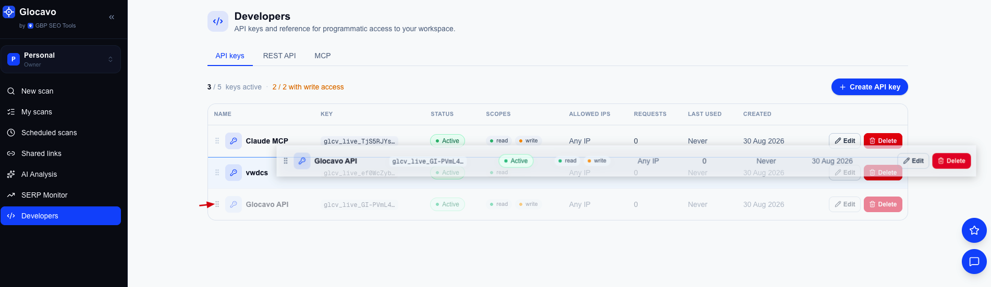991x287 pixels.
Task: Click the floating dragged row's Edit button
Action: pyautogui.click(x=913, y=161)
